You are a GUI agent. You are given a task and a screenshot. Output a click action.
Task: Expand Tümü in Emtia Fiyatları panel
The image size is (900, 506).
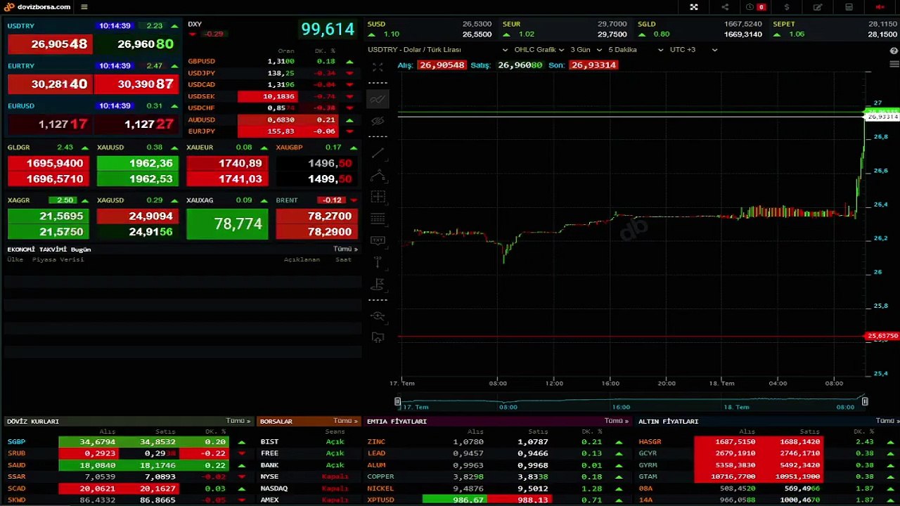click(x=617, y=421)
